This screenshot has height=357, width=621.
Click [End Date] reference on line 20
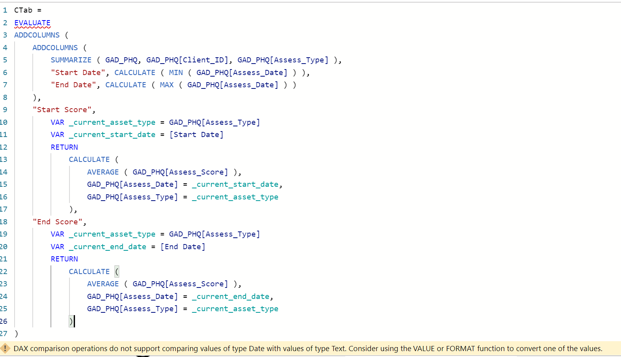(x=183, y=247)
